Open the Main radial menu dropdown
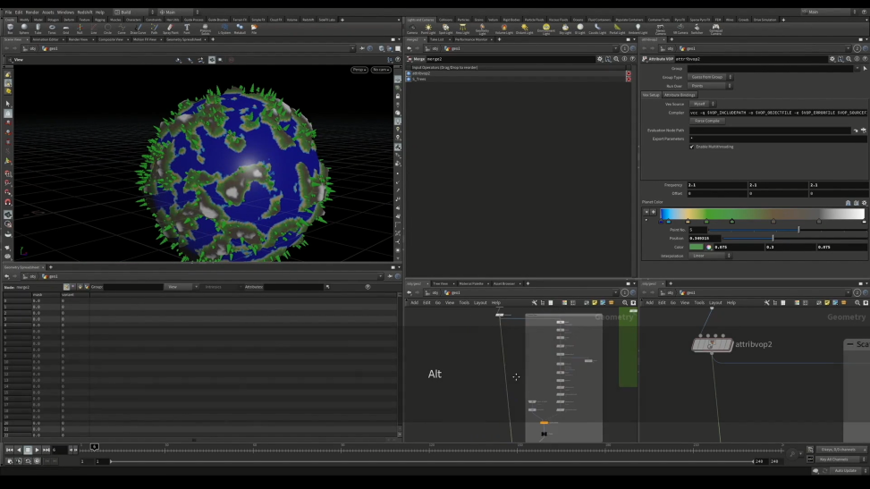870x489 pixels. click(x=179, y=12)
